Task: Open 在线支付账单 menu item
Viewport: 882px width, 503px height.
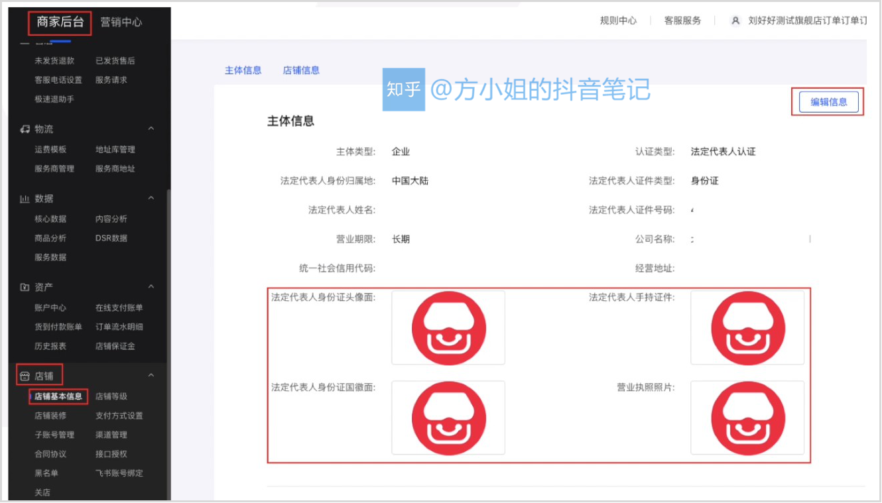Action: pyautogui.click(x=119, y=308)
